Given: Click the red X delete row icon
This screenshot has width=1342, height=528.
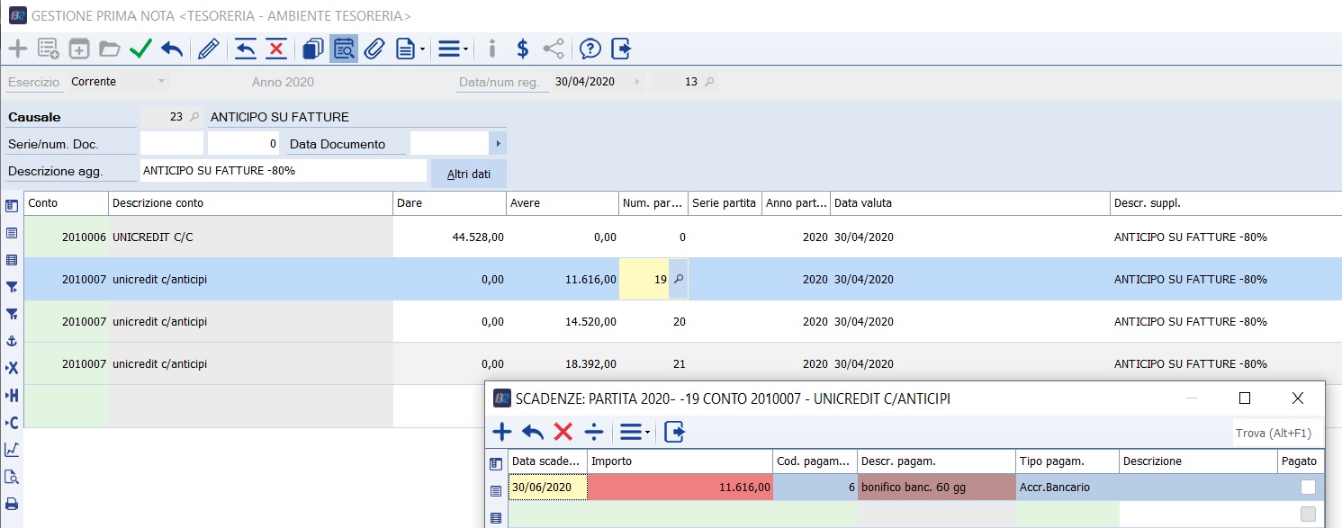Looking at the screenshot, I should coord(276,49).
